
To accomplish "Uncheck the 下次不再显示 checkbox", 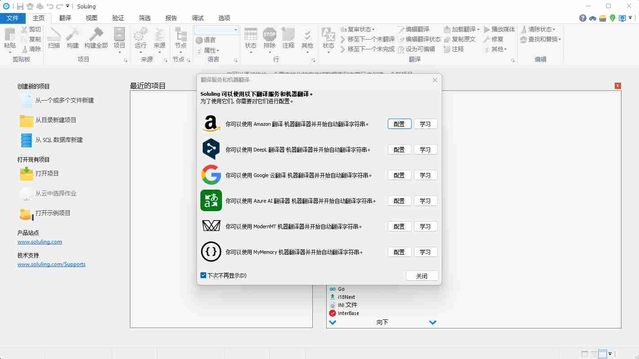I will click(x=203, y=275).
